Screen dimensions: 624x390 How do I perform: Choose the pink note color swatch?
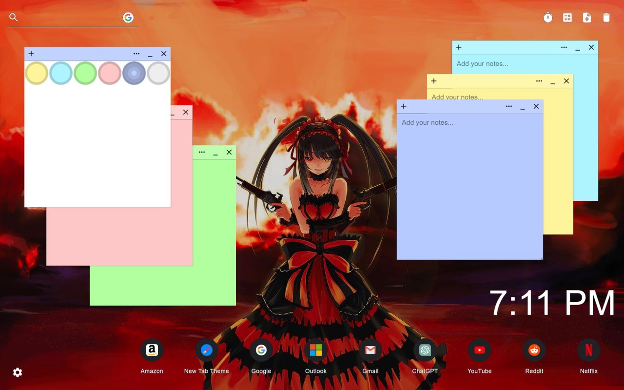pyautogui.click(x=110, y=73)
